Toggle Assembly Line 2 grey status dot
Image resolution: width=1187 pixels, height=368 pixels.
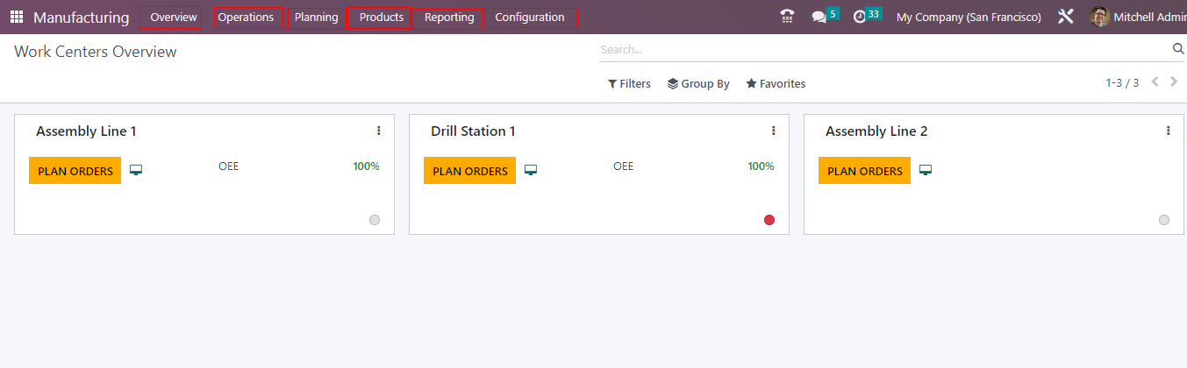1164,220
